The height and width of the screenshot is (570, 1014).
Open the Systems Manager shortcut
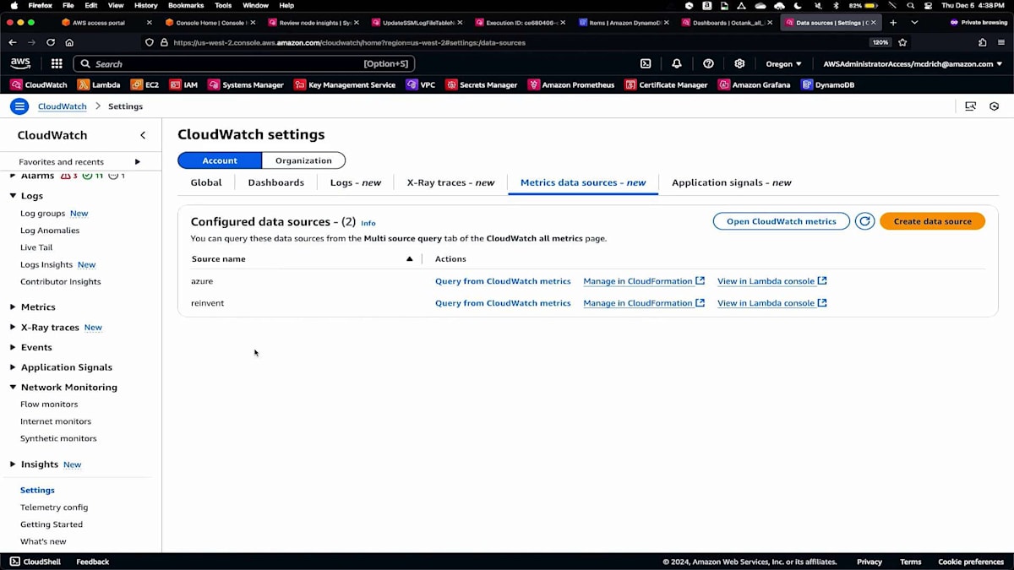(246, 84)
